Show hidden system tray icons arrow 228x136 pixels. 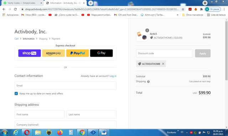(x=187, y=133)
